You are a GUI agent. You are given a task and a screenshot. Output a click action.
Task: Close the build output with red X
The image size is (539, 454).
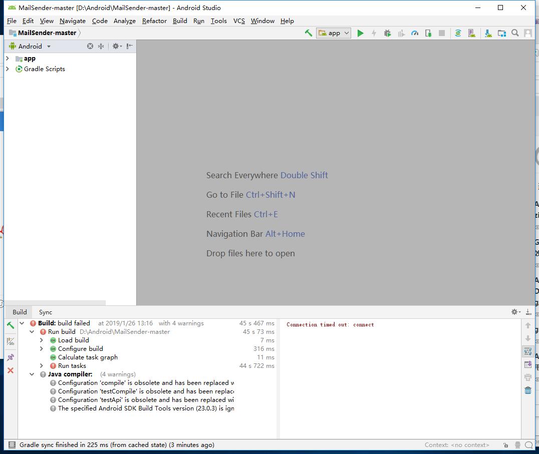[x=11, y=370]
